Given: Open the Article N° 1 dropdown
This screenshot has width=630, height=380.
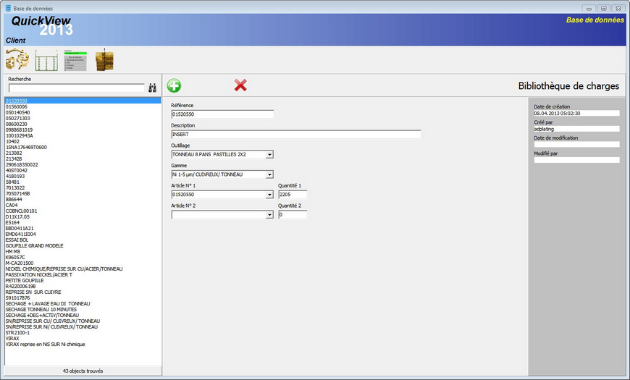Looking at the screenshot, I should coord(269,195).
